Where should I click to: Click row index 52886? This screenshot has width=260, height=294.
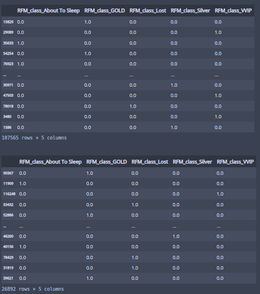tap(8, 215)
